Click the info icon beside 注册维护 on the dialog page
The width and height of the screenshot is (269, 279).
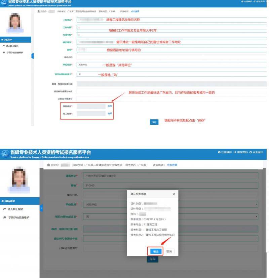[219, 152]
